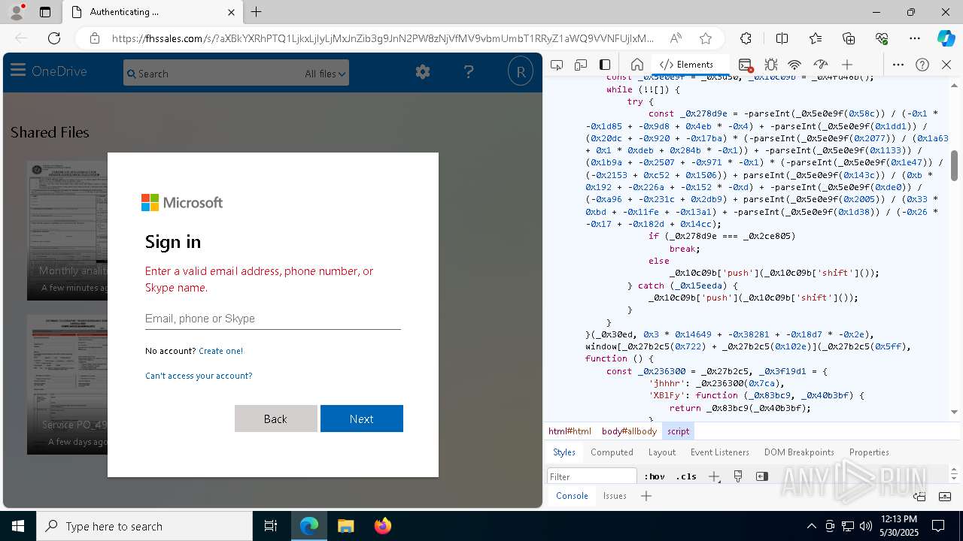Click the Back button in Sign in
The width and height of the screenshot is (963, 541).
275,419
